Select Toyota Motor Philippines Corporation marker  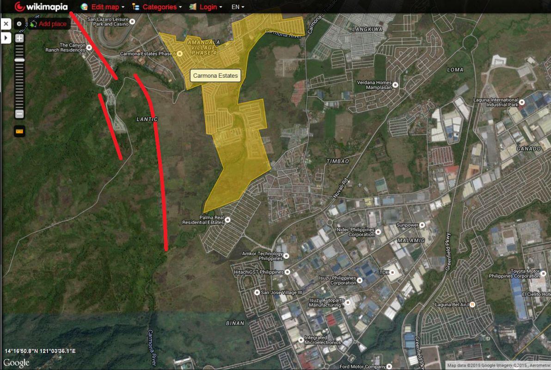[543, 273]
